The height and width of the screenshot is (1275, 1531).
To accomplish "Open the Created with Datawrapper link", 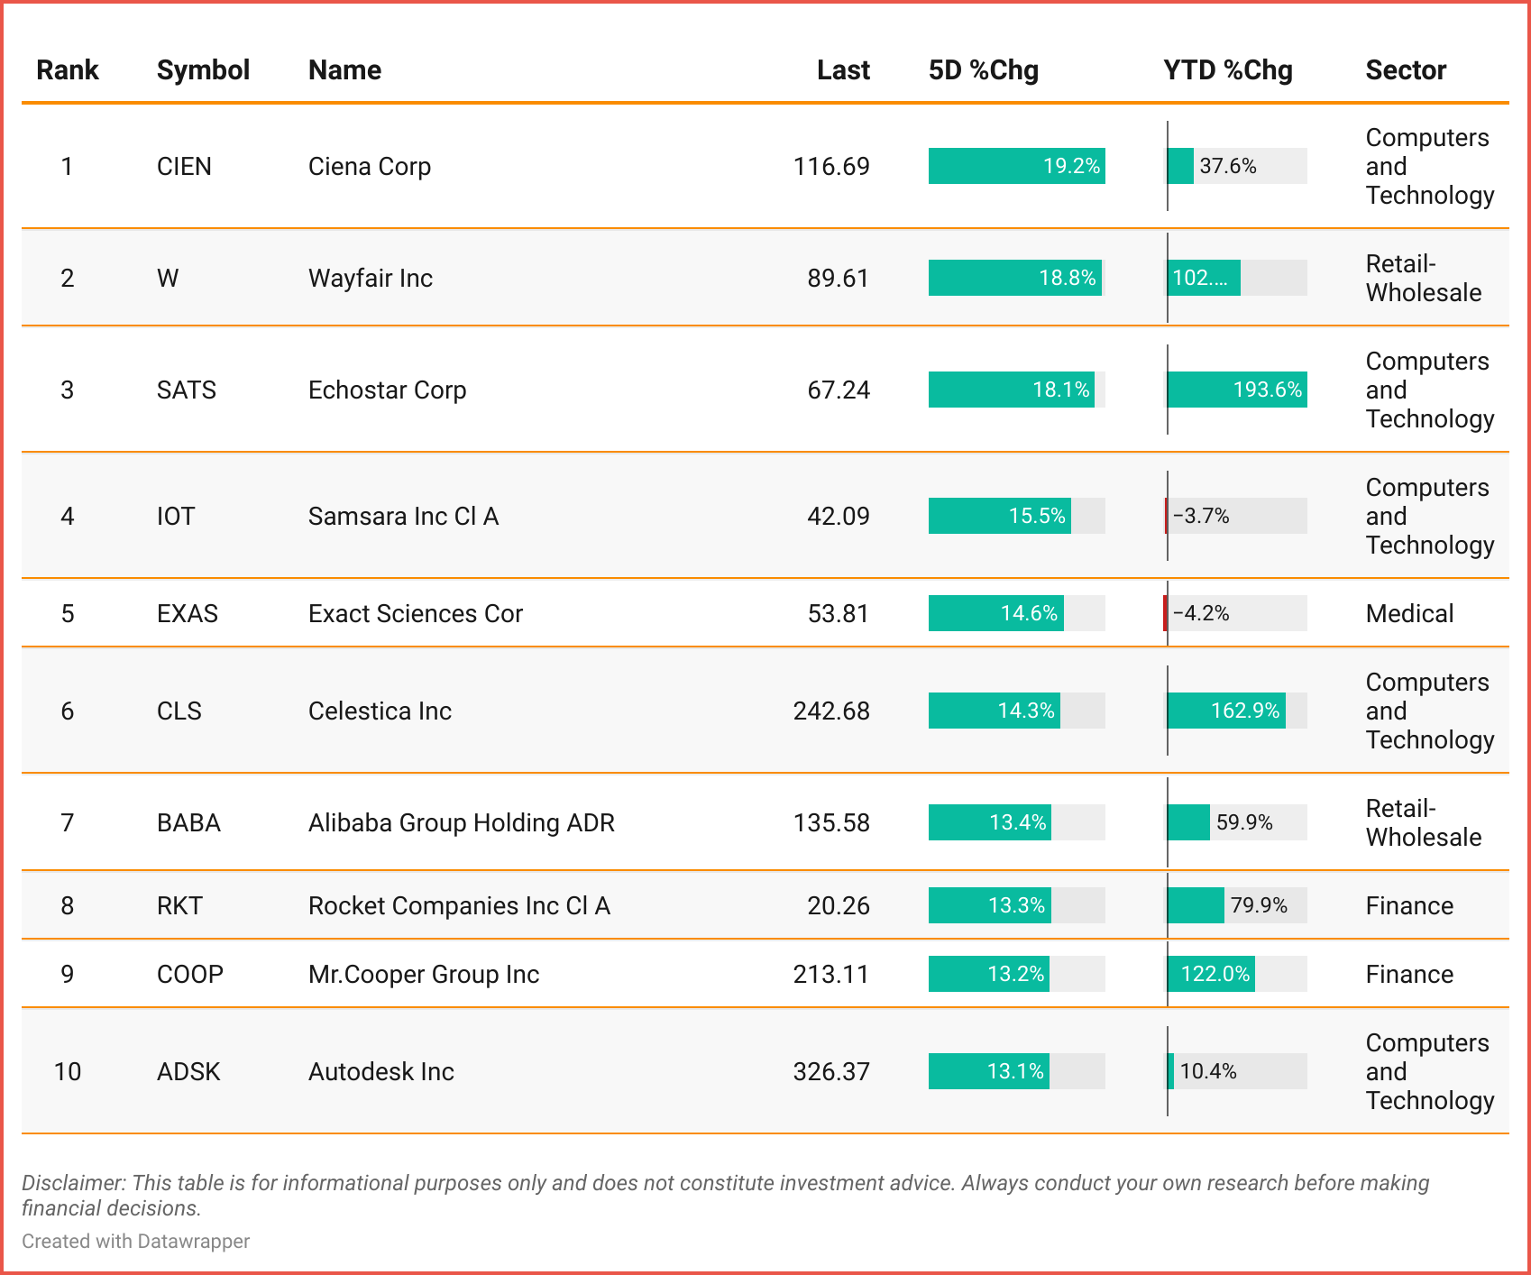I will [136, 1241].
